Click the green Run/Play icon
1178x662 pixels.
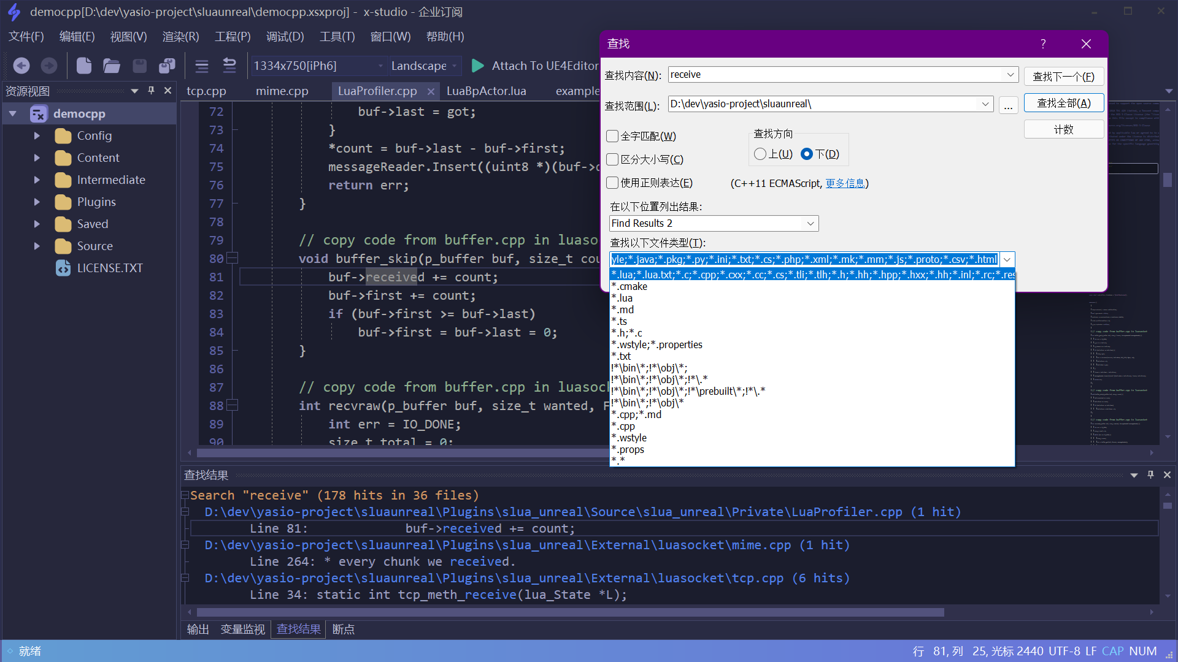point(477,66)
